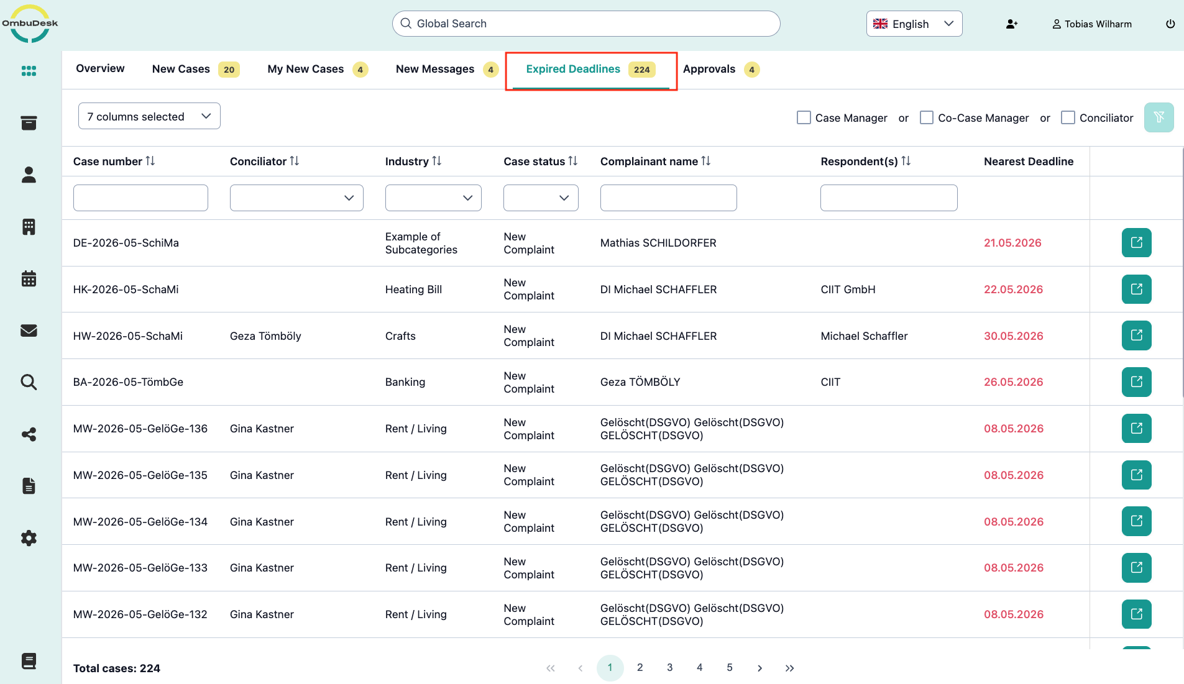The height and width of the screenshot is (684, 1184).
Task: Open case MW-2026-05-GelöGe-133 via its open icon
Action: pos(1137,567)
